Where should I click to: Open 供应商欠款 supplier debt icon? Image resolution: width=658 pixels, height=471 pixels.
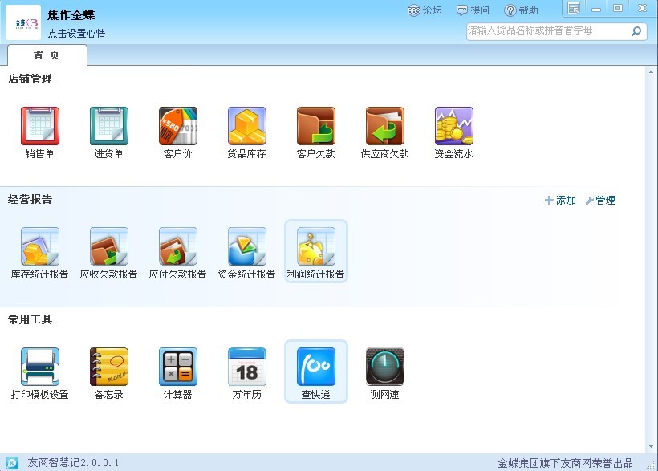[385, 127]
